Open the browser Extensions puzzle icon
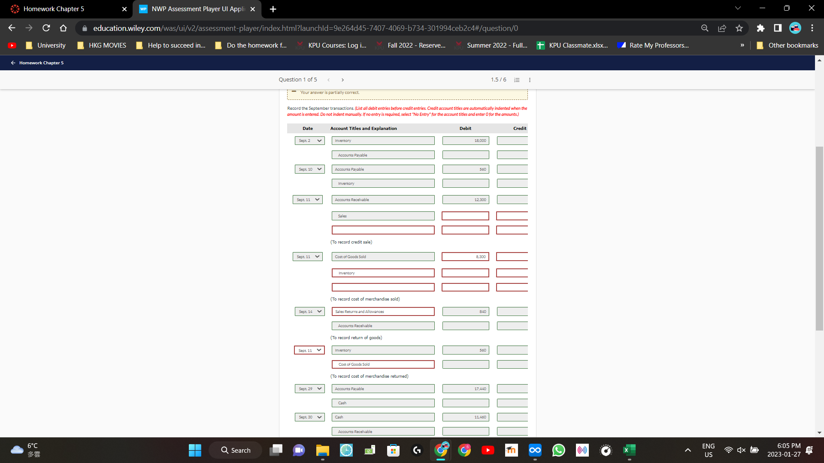The height and width of the screenshot is (463, 824). coord(760,28)
